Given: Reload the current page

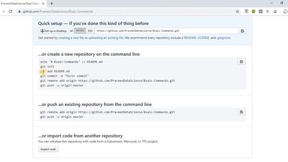Looking at the screenshot, I should click(x=10, y=11).
